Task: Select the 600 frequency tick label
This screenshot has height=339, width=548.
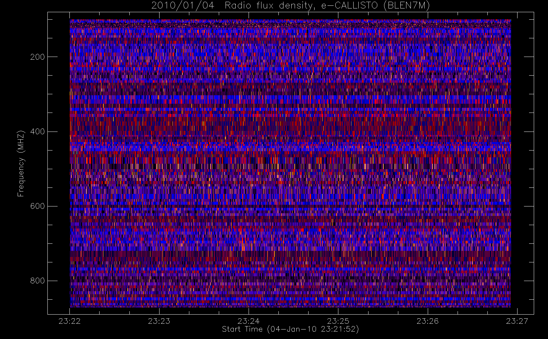Action: coord(37,206)
